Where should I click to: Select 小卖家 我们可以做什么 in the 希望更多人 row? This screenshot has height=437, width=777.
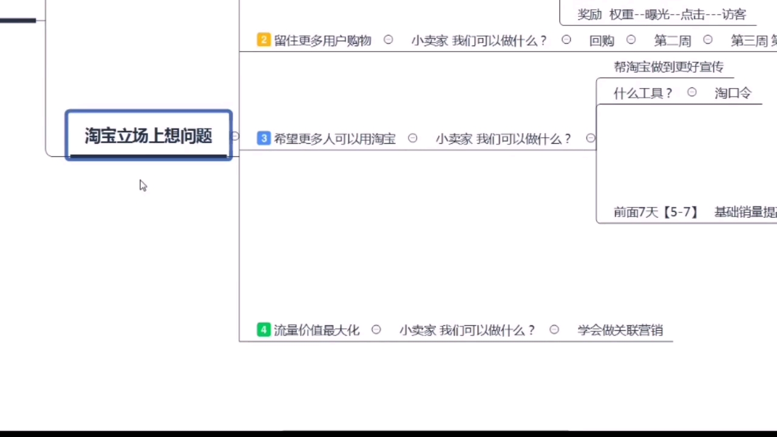pyautogui.click(x=503, y=139)
